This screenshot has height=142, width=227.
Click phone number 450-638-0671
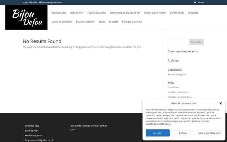[31, 3]
